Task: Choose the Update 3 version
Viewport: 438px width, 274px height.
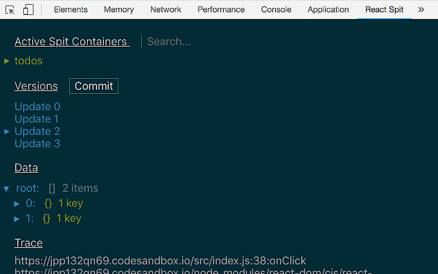Action: pos(38,144)
